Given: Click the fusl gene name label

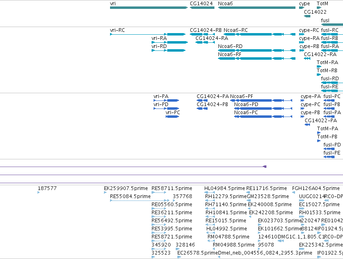Looking at the screenshot, I should (325, 20).
